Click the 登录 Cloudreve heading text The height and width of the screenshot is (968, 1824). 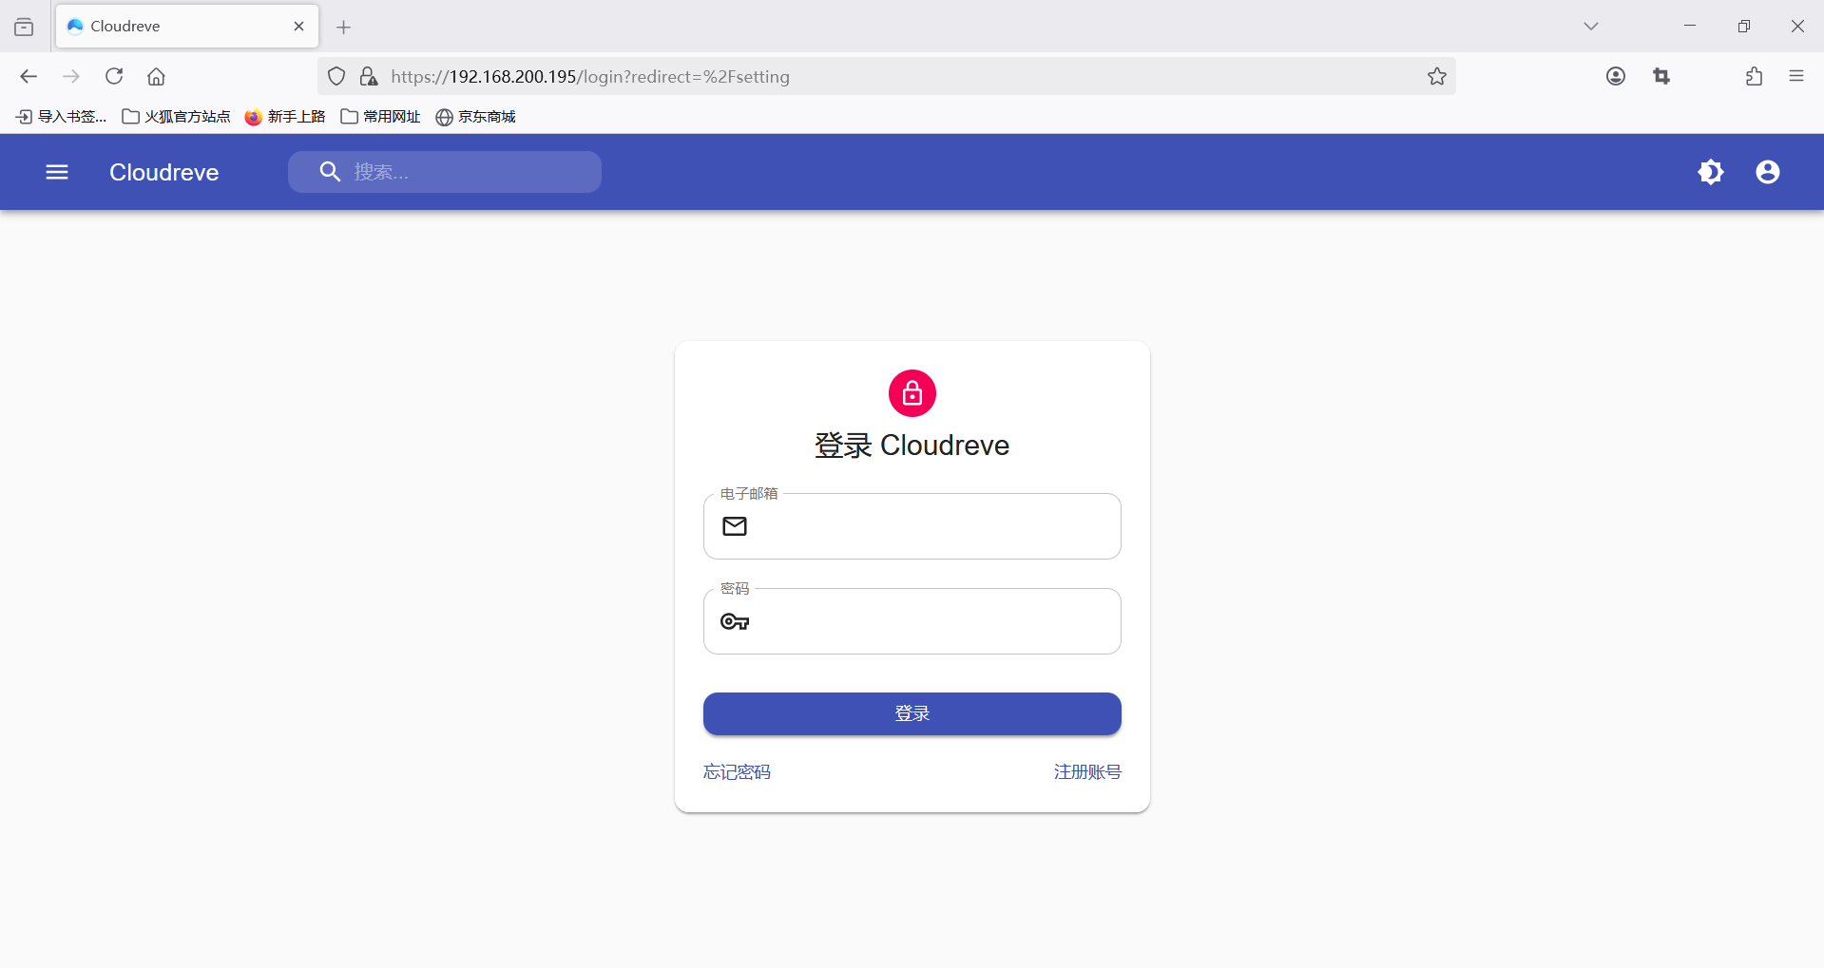pyautogui.click(x=912, y=445)
